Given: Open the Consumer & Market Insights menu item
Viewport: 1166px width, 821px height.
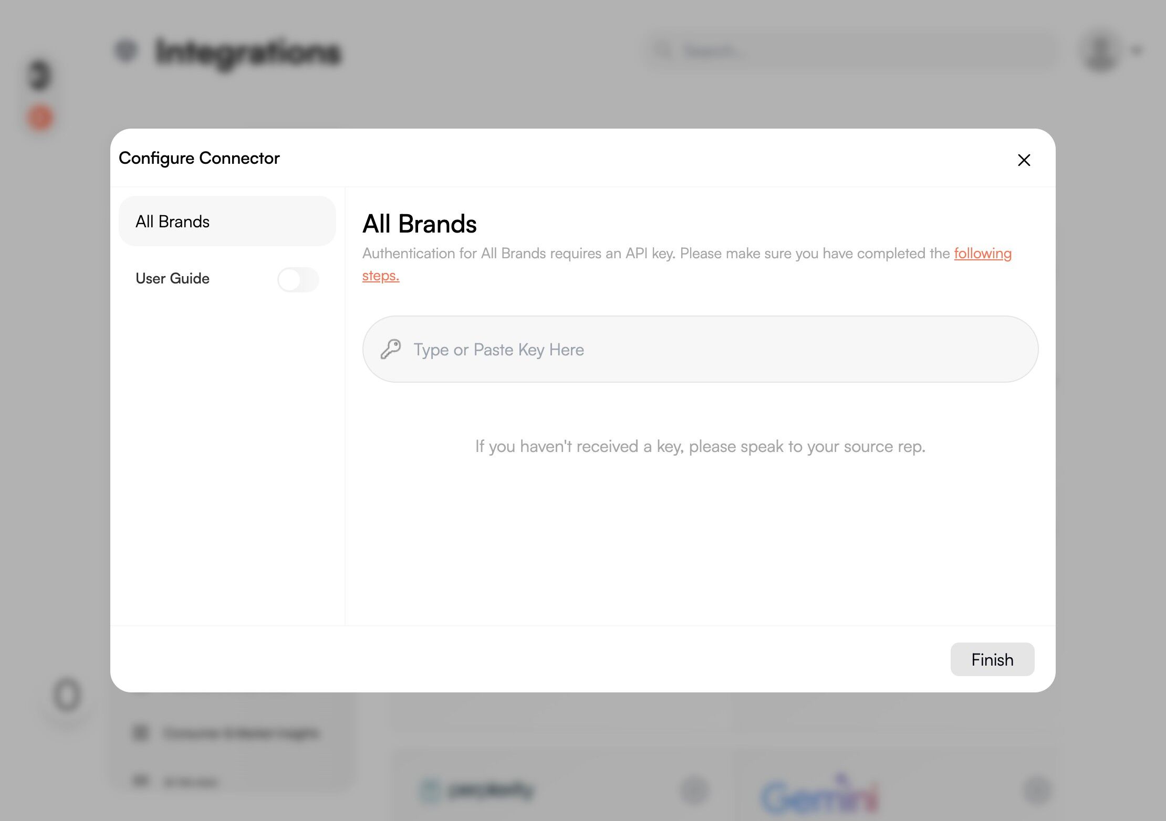Looking at the screenshot, I should tap(241, 733).
